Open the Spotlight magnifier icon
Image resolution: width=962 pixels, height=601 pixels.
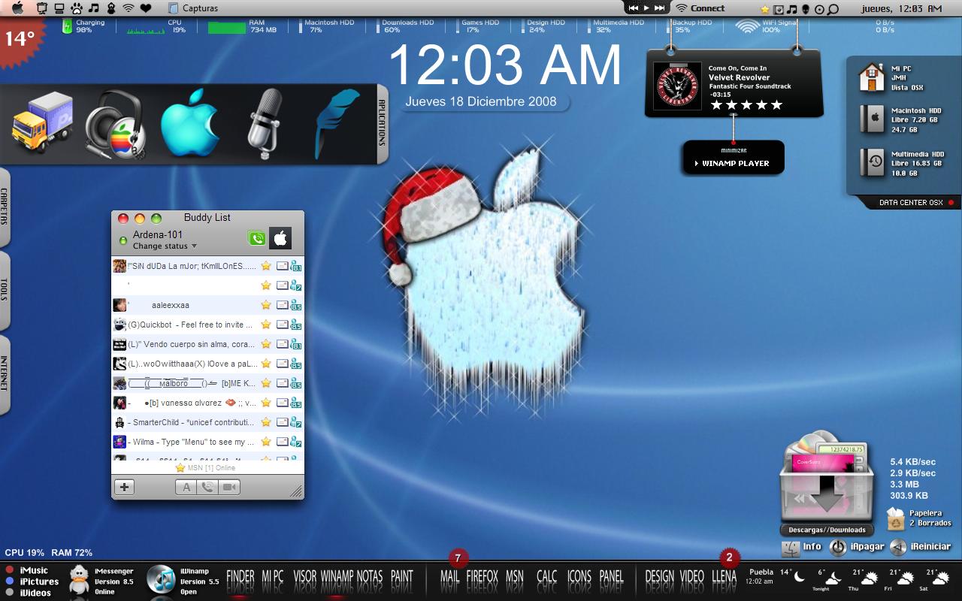833,10
